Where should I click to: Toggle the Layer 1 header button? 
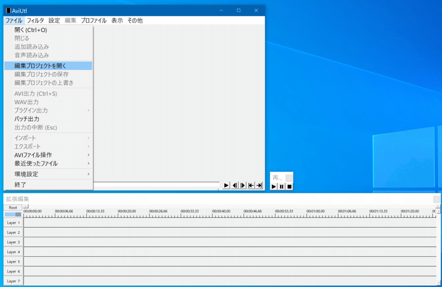click(13, 223)
